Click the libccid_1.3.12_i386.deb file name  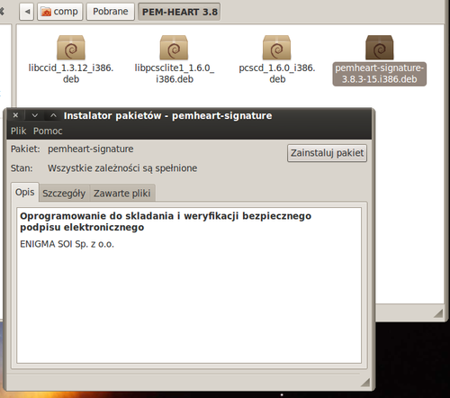click(x=71, y=74)
